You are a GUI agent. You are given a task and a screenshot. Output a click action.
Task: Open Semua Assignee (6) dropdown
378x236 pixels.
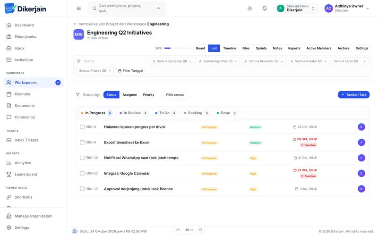[172, 61]
